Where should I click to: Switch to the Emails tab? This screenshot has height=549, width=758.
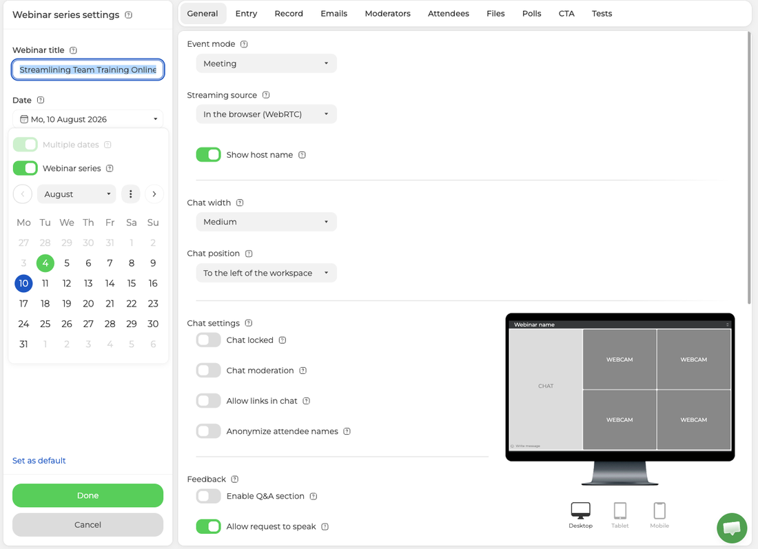click(334, 14)
